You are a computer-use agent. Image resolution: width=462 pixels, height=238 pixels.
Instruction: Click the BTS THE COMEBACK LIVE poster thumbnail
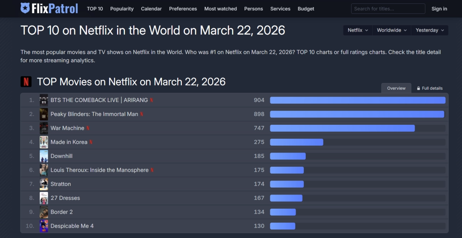[x=44, y=100]
